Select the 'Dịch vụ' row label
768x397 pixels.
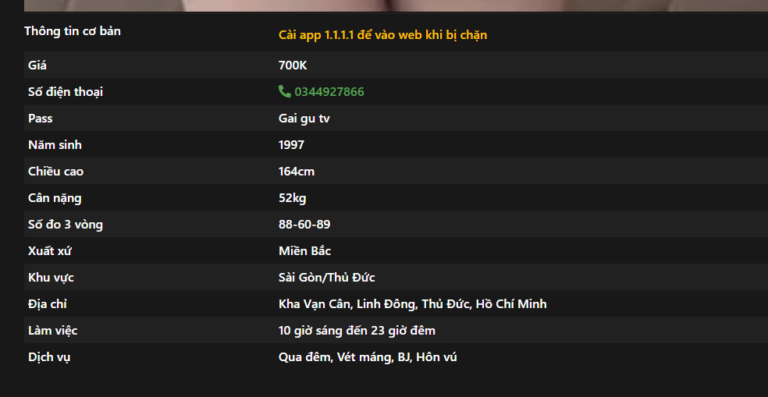pyautogui.click(x=49, y=357)
